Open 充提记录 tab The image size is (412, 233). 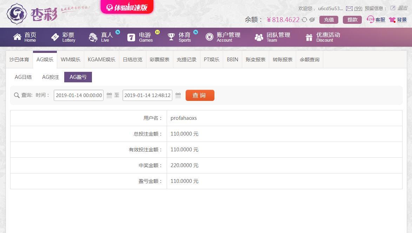(x=187, y=60)
